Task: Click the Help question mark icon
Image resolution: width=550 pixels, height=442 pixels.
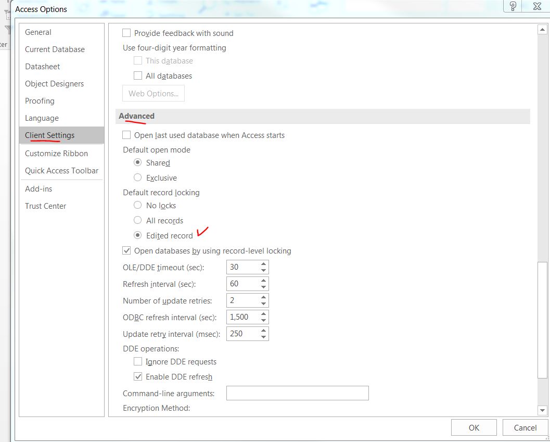Action: pos(513,6)
